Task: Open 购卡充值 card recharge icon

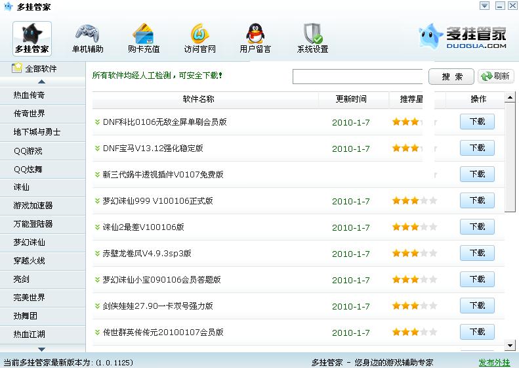Action: pyautogui.click(x=143, y=33)
